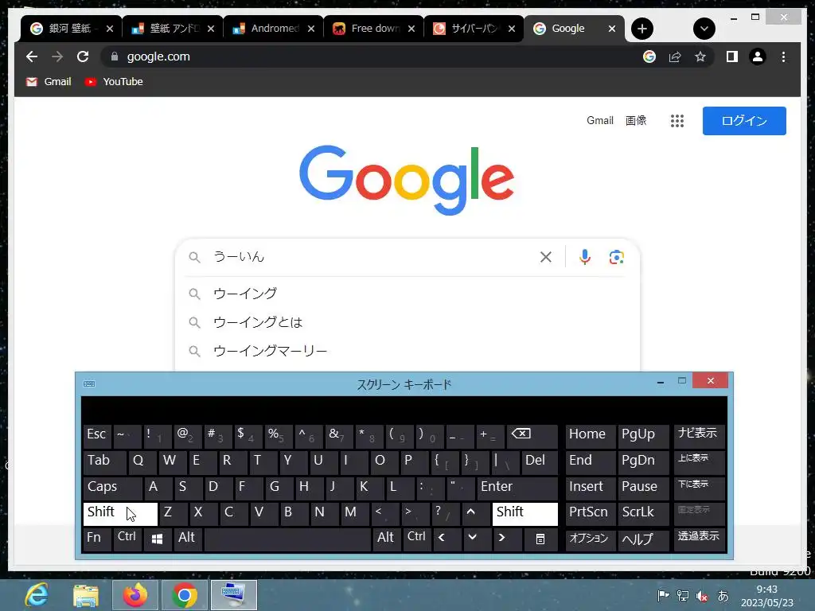
Task: Click the Esc key on the screen keyboard
Action: click(97, 435)
